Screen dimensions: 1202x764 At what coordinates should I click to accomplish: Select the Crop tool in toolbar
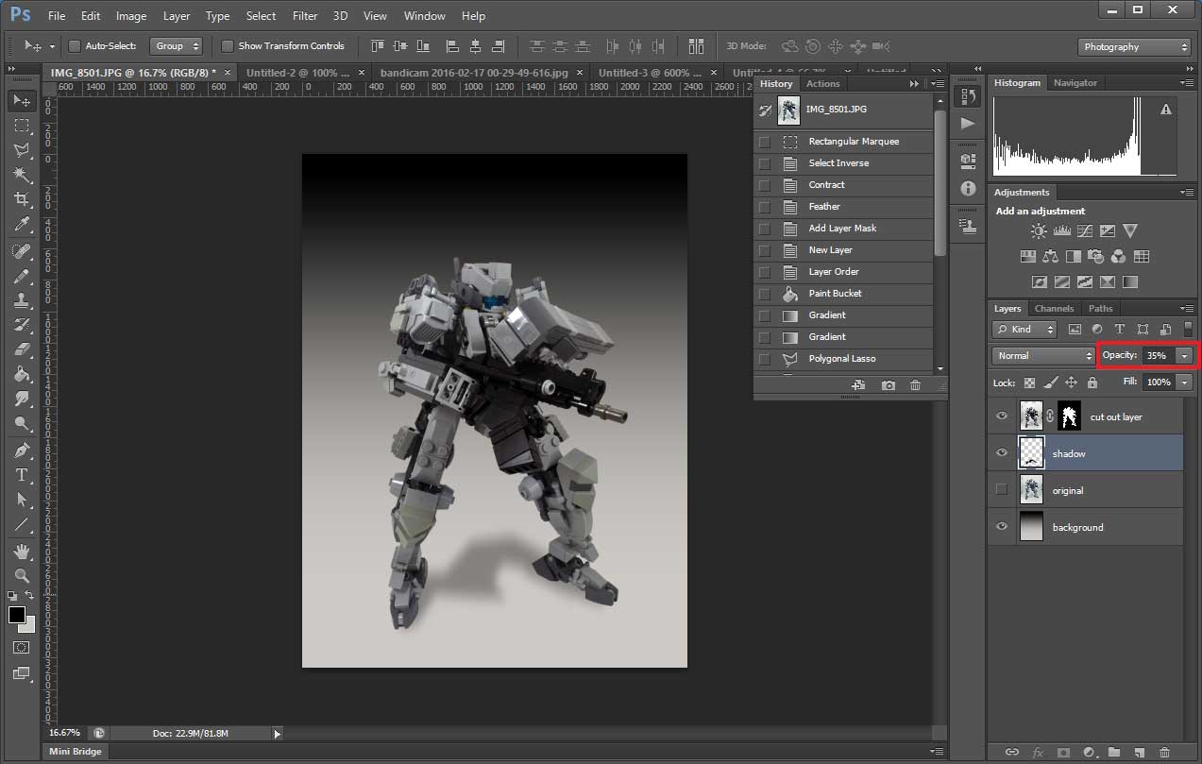(22, 199)
